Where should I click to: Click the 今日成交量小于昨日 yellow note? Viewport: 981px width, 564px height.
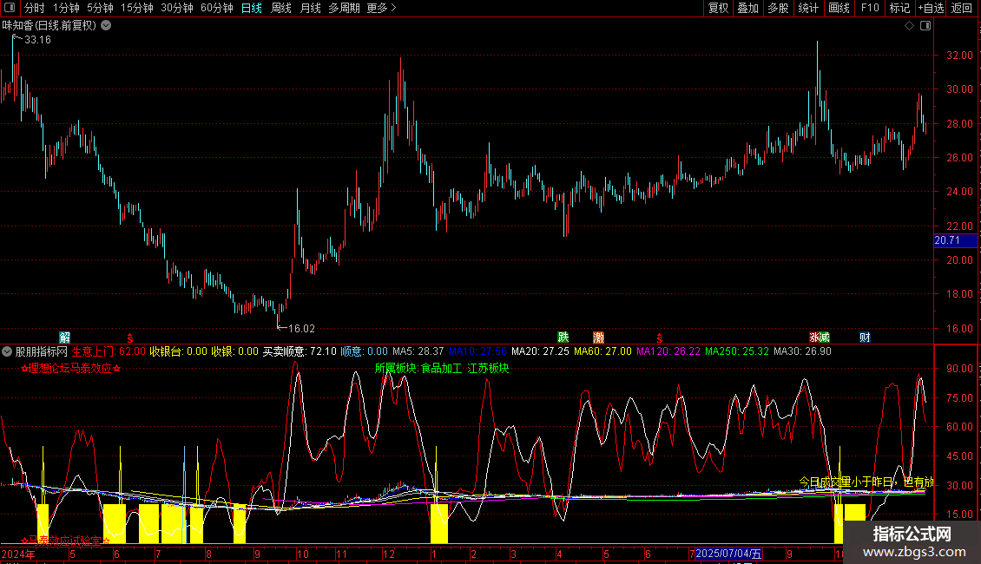coord(866,482)
